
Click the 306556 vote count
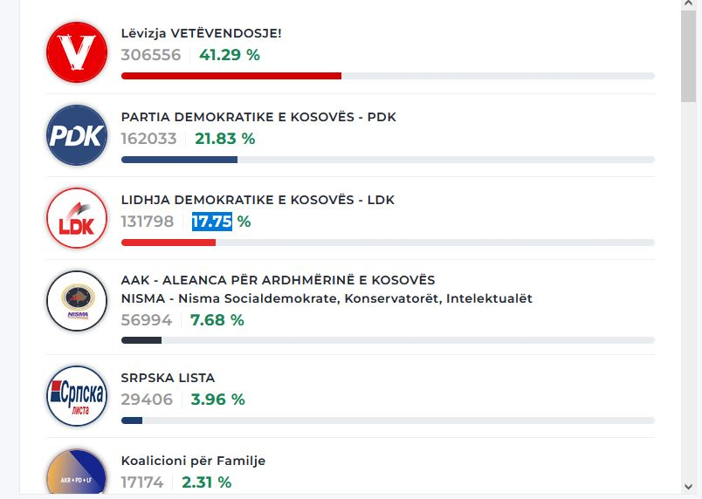click(151, 55)
